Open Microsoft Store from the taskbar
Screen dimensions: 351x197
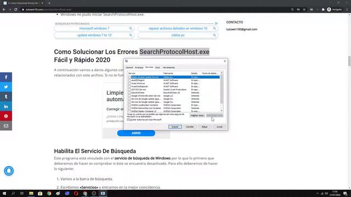40,193
